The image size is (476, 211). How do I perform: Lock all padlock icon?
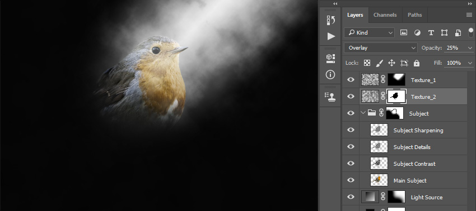(x=417, y=63)
